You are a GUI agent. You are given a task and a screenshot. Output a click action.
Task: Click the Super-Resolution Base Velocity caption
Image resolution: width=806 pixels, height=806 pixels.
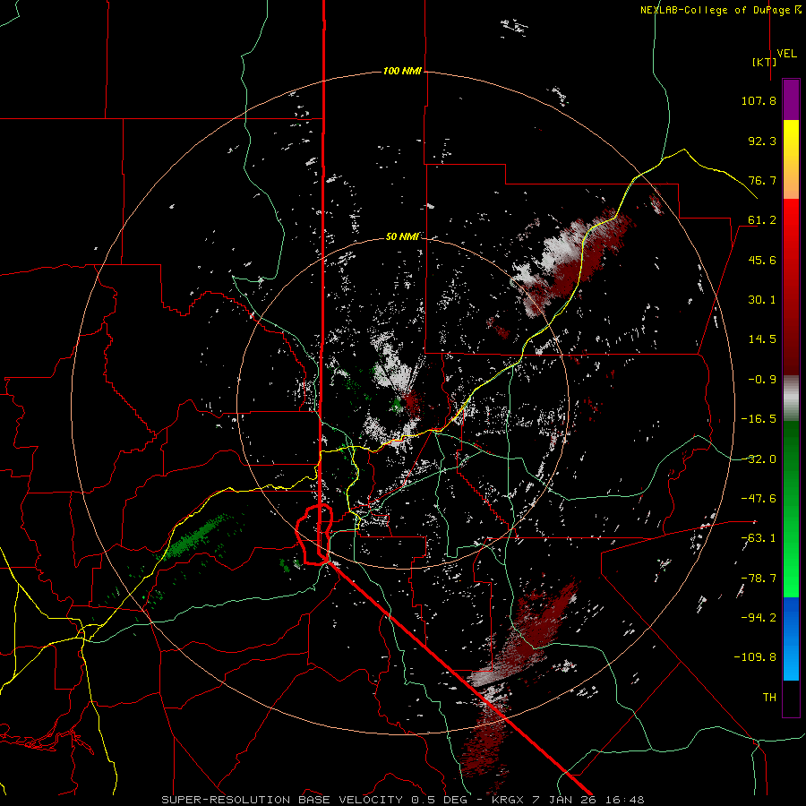402,800
